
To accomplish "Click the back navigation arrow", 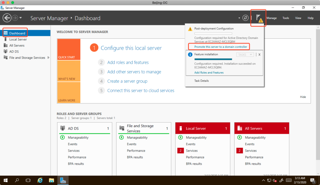I will coord(7,18).
